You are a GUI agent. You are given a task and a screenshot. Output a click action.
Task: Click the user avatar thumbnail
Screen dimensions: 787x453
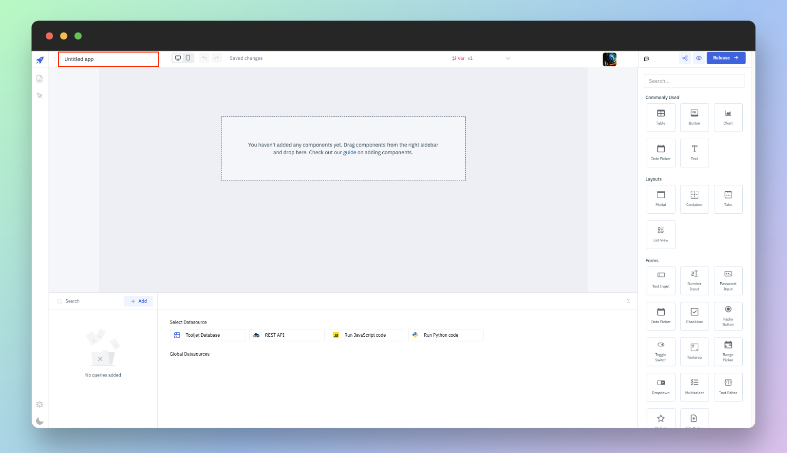point(609,59)
